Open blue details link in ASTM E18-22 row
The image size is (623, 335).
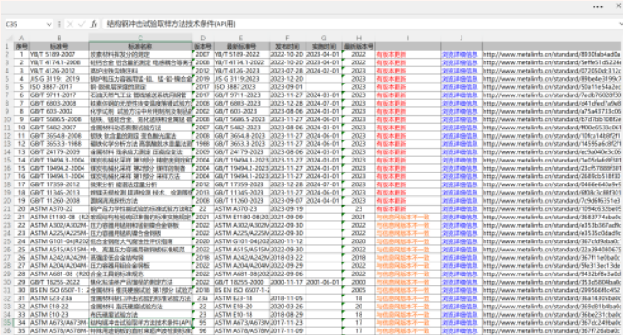click(460, 307)
